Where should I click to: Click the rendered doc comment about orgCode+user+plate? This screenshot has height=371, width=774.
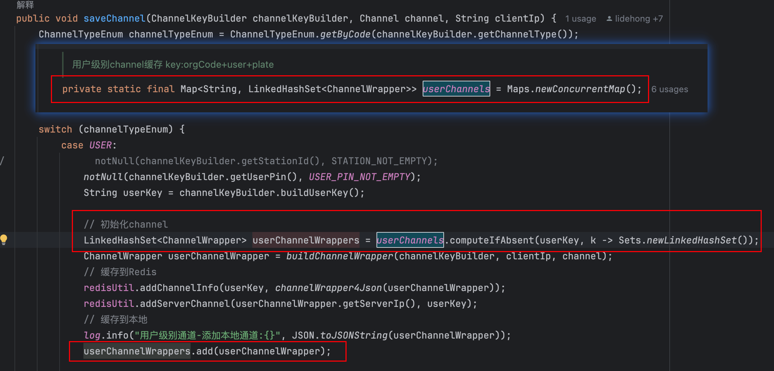coord(173,64)
